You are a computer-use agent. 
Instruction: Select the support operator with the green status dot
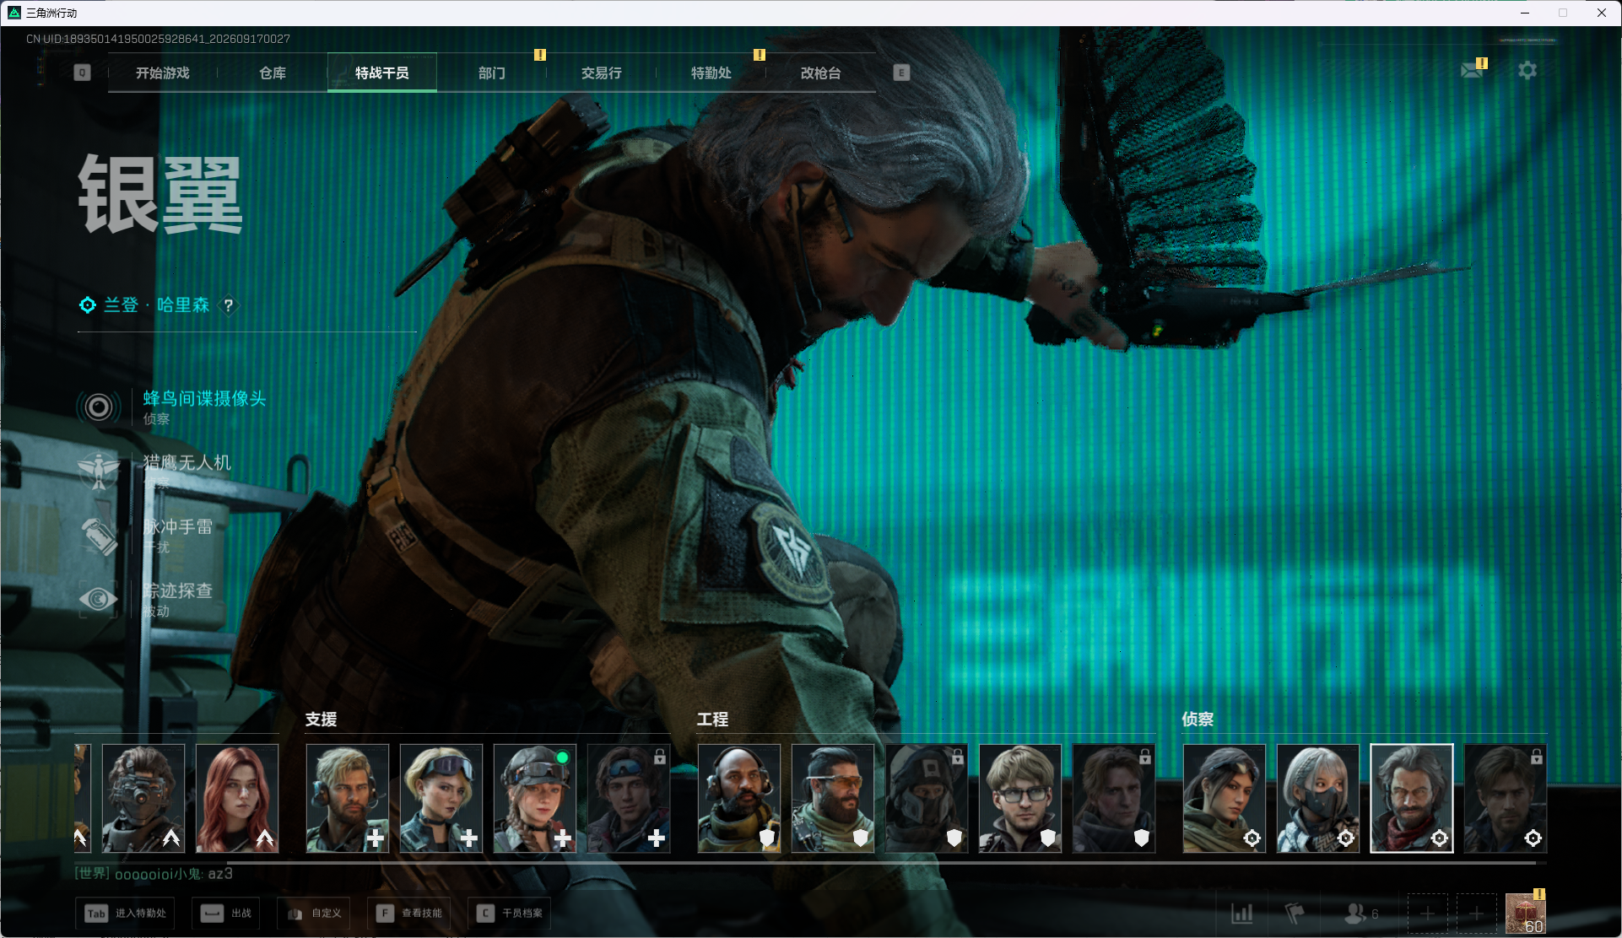tap(535, 798)
